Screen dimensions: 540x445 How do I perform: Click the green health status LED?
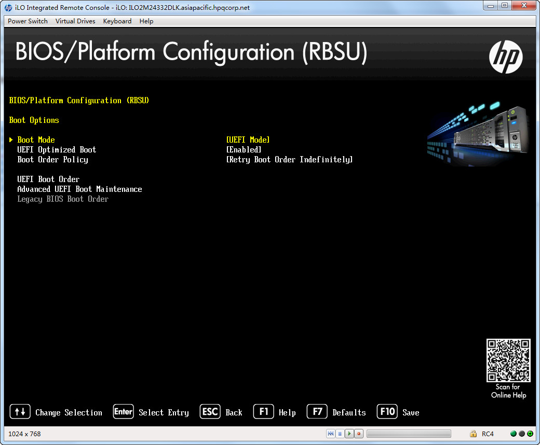pyautogui.click(x=513, y=434)
